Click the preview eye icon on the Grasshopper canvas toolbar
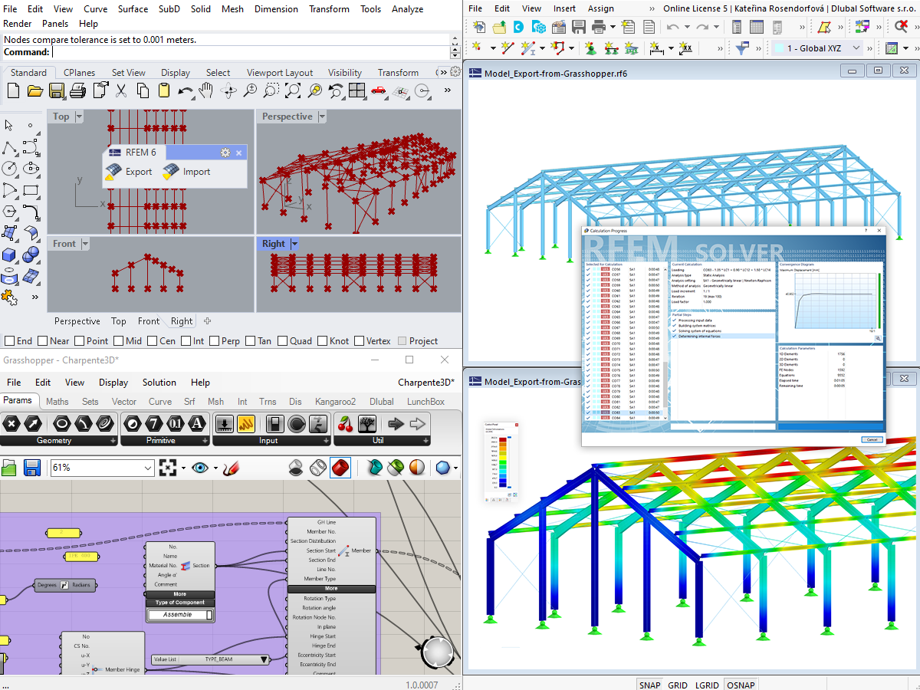 (199, 468)
